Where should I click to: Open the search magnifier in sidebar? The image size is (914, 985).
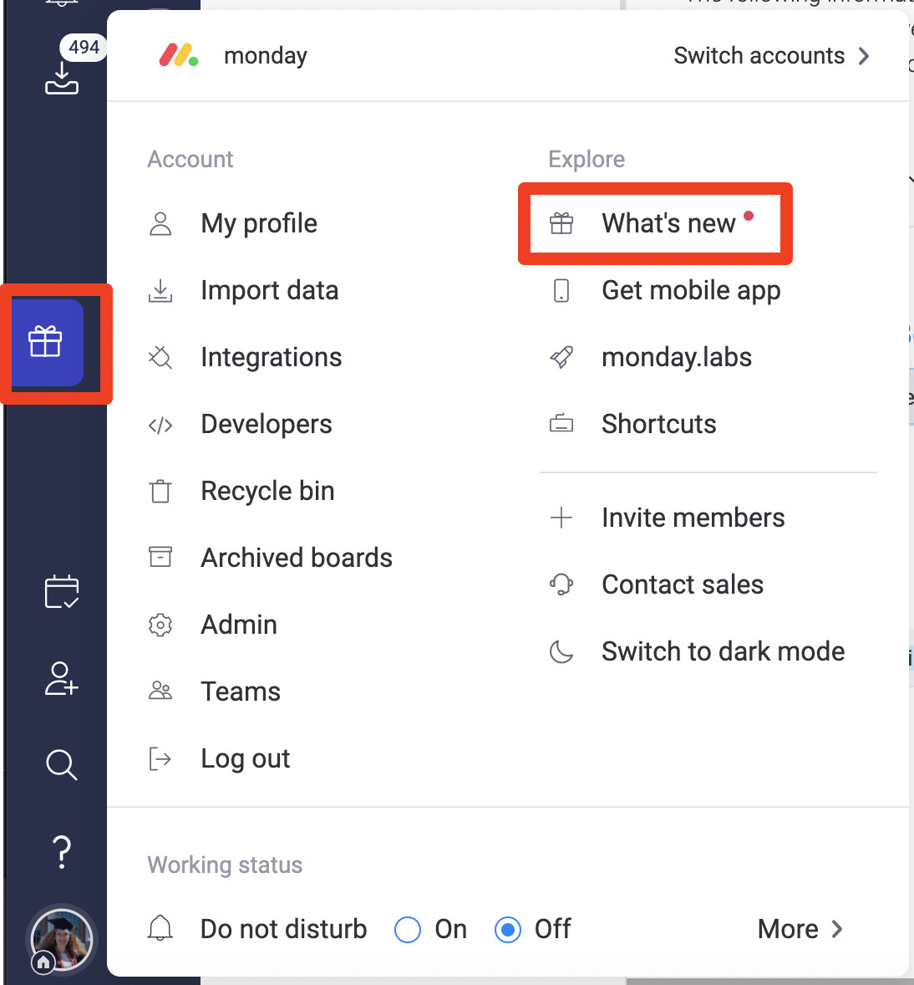click(62, 764)
